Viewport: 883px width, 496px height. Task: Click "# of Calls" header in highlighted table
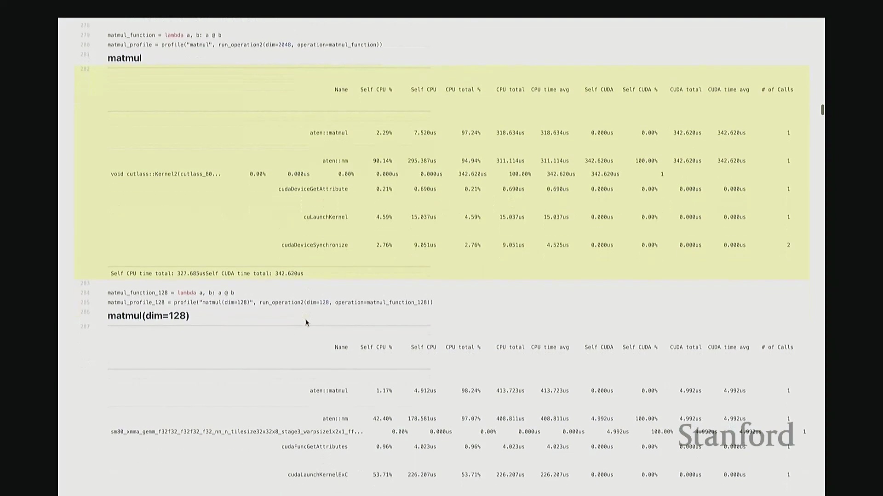777,90
